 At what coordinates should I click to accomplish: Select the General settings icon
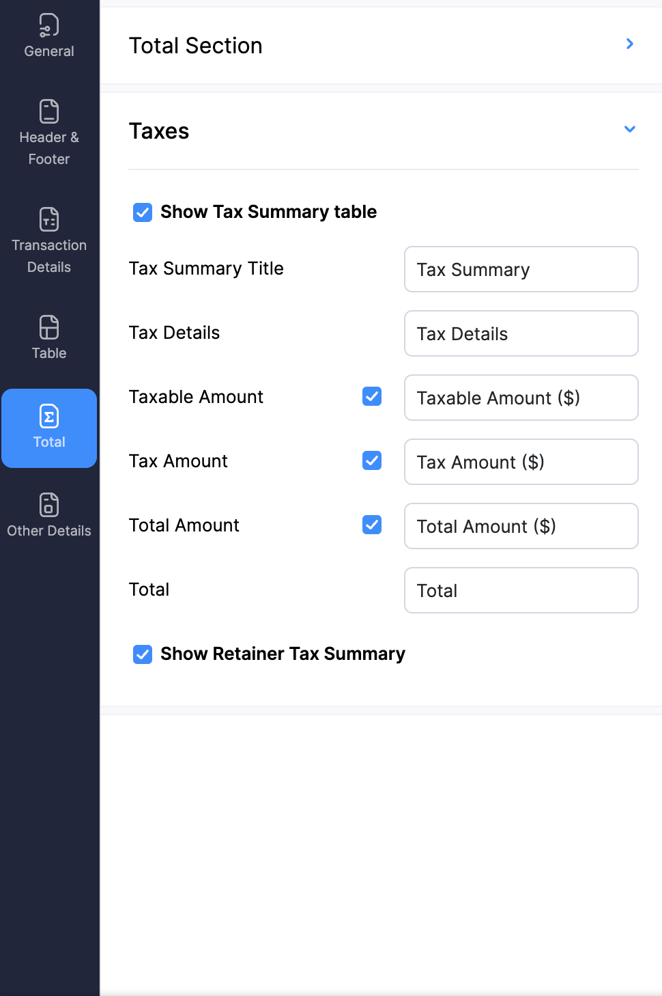pyautogui.click(x=48, y=26)
